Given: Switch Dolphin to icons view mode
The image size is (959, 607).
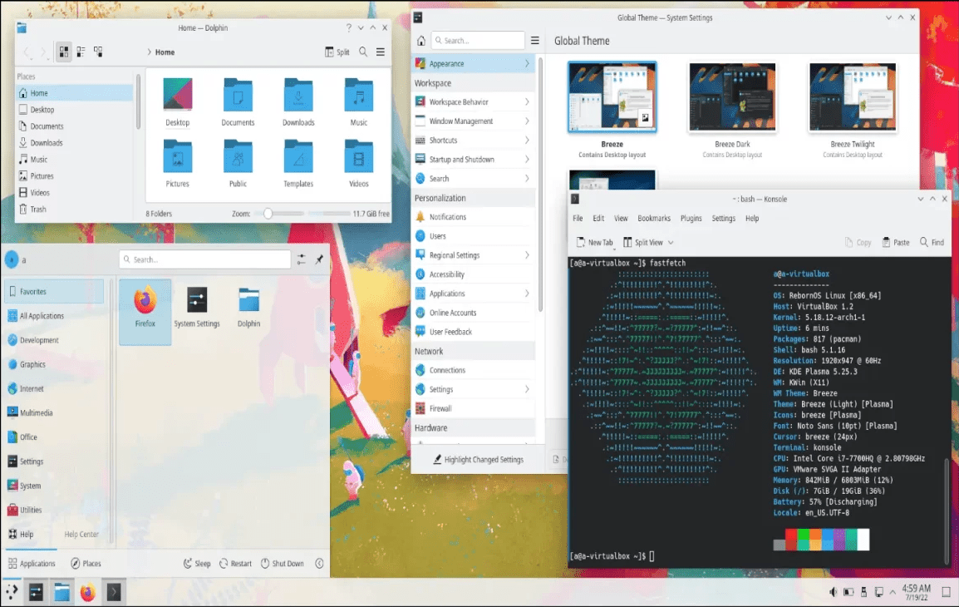Looking at the screenshot, I should (64, 52).
